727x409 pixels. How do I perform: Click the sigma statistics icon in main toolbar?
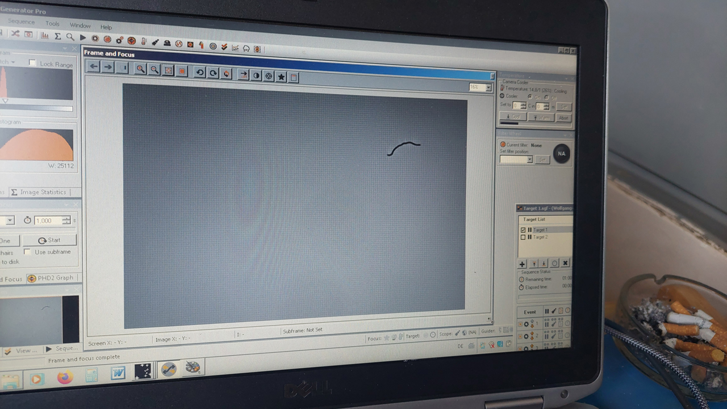click(57, 36)
